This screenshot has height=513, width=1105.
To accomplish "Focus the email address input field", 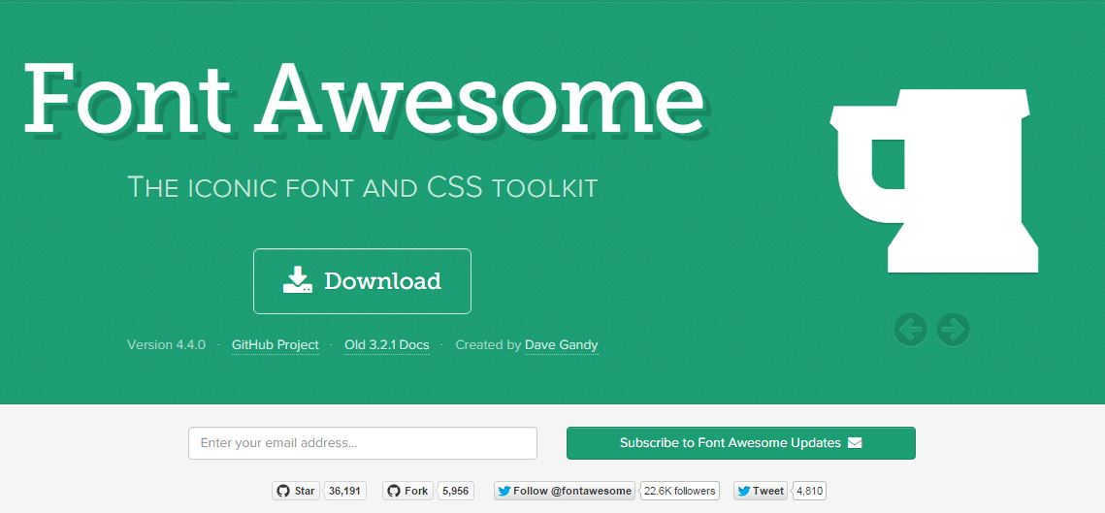I will tap(363, 443).
